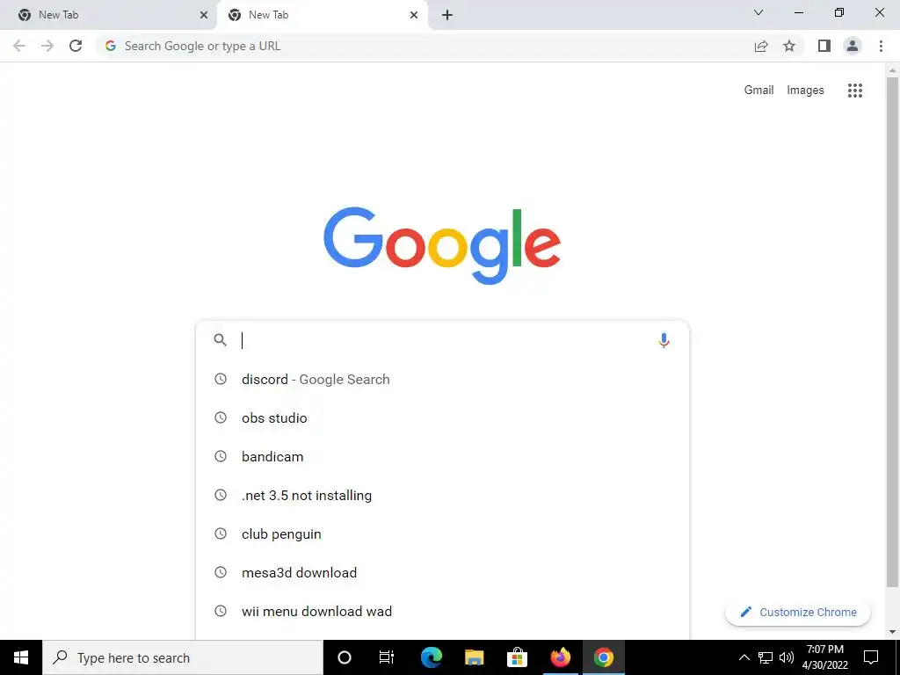Image resolution: width=900 pixels, height=675 pixels.
Task: Show hidden system tray icons
Action: pos(744,657)
